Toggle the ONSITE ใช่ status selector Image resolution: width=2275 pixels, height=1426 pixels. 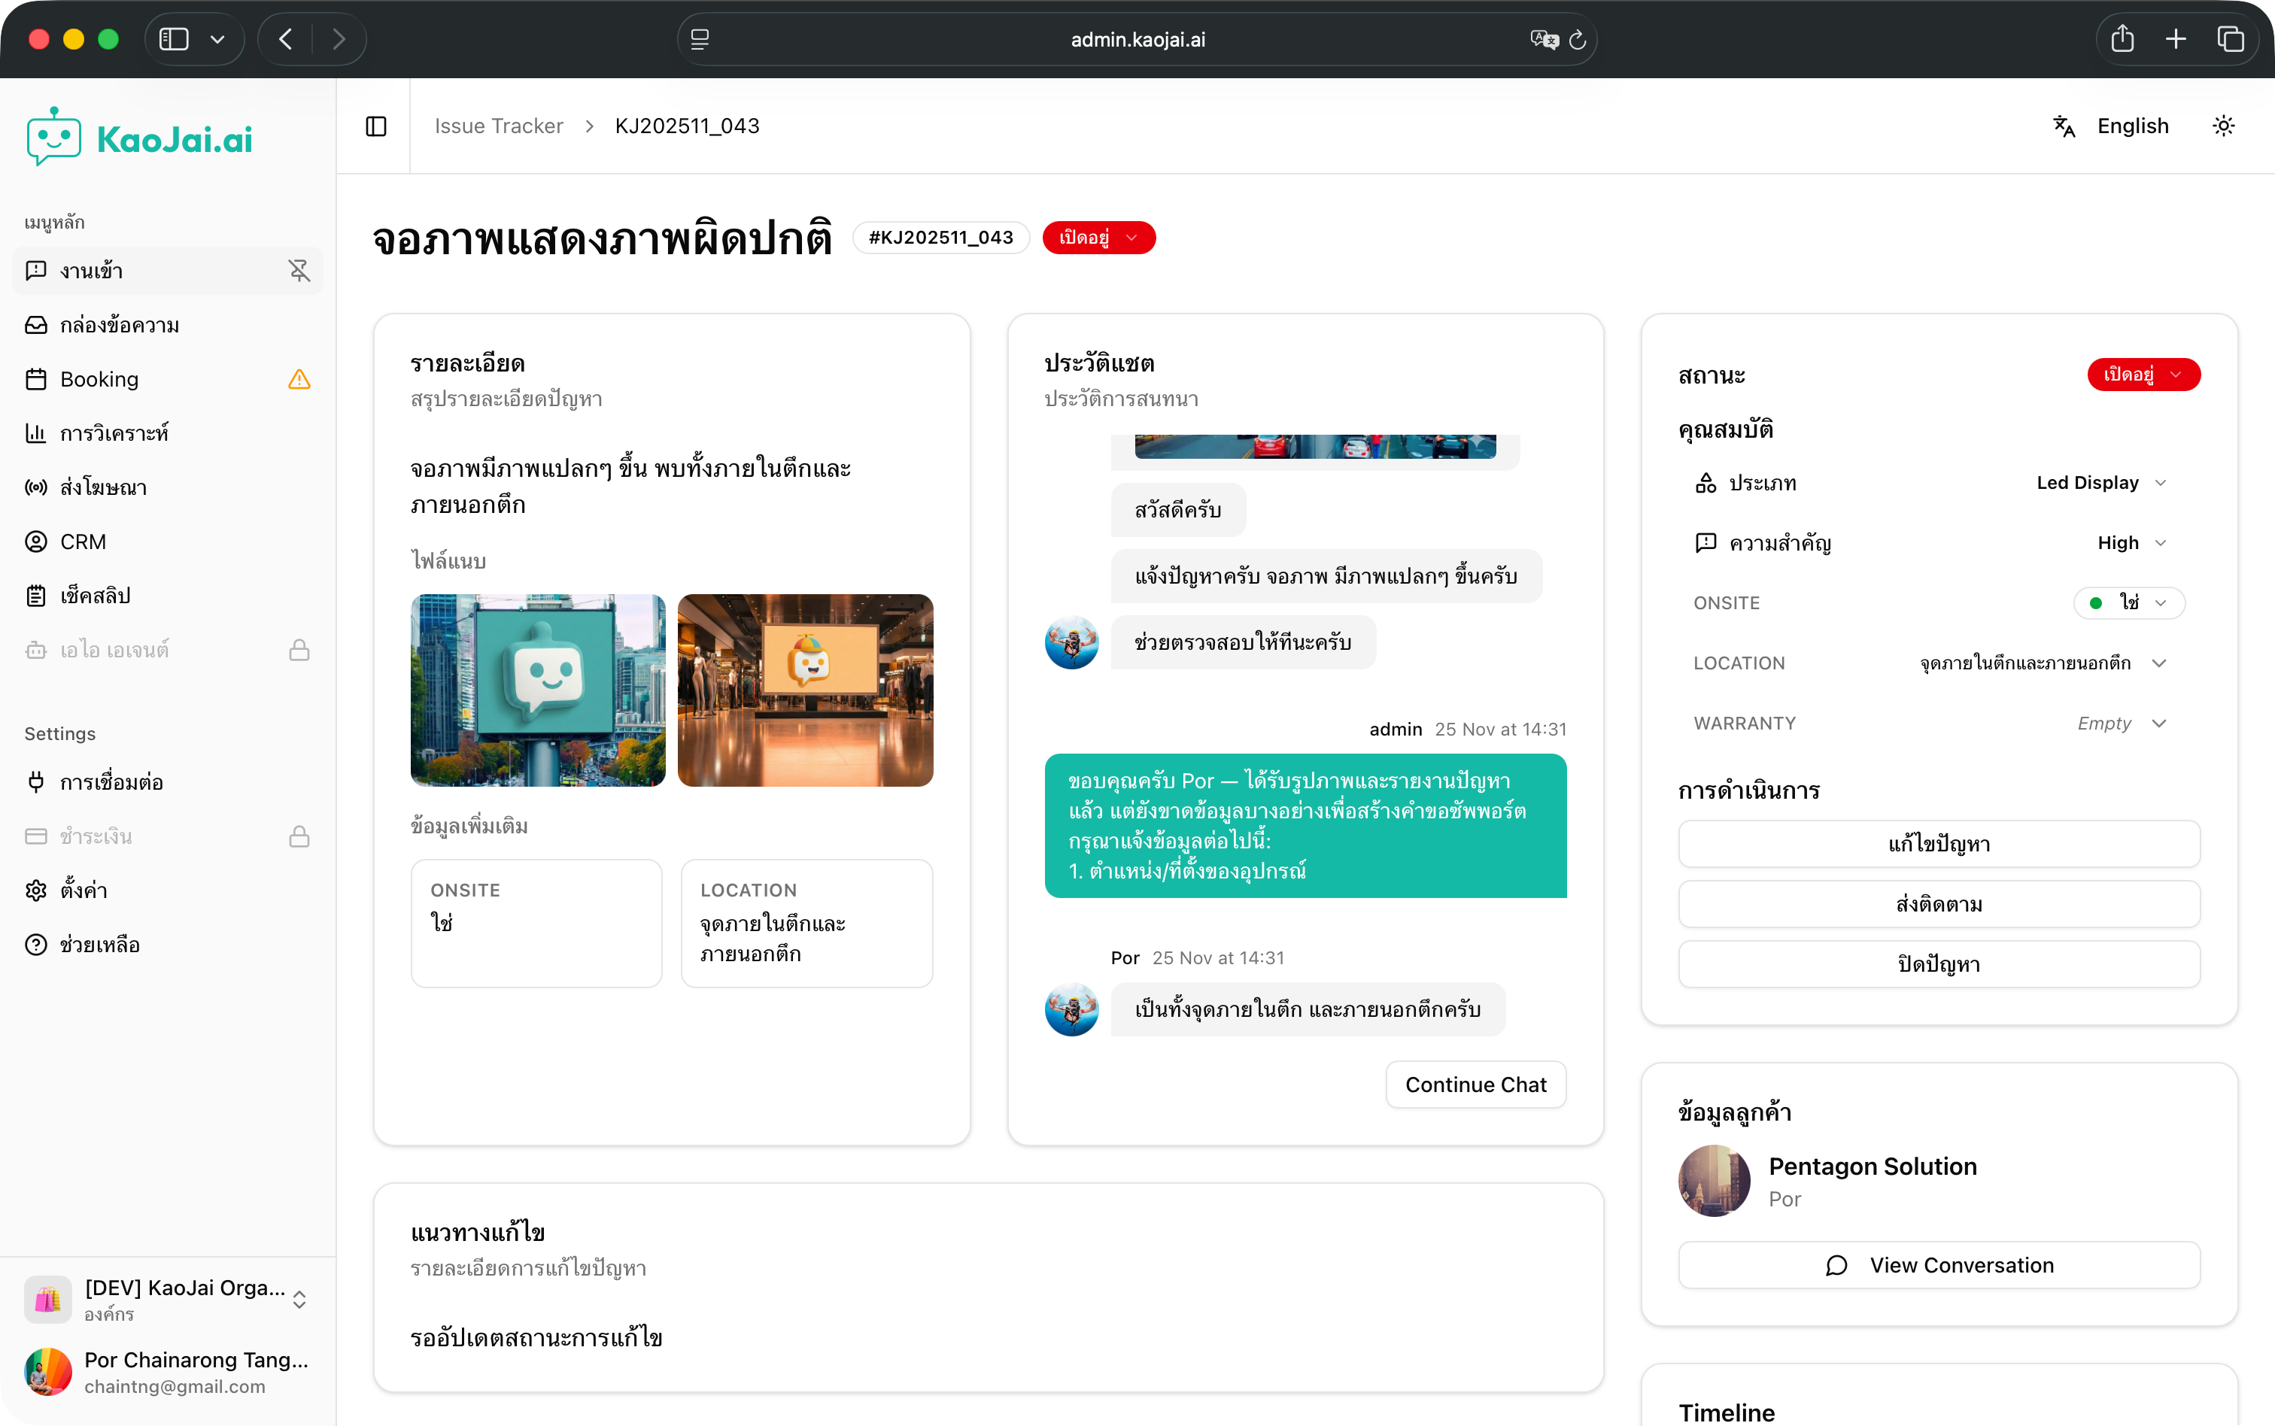tap(2128, 602)
